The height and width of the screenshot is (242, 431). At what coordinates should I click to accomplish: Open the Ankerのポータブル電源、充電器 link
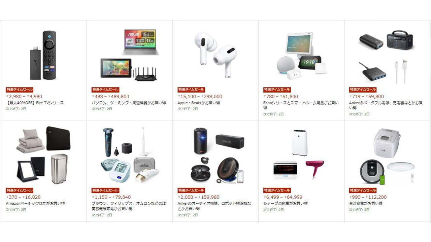[386, 105]
